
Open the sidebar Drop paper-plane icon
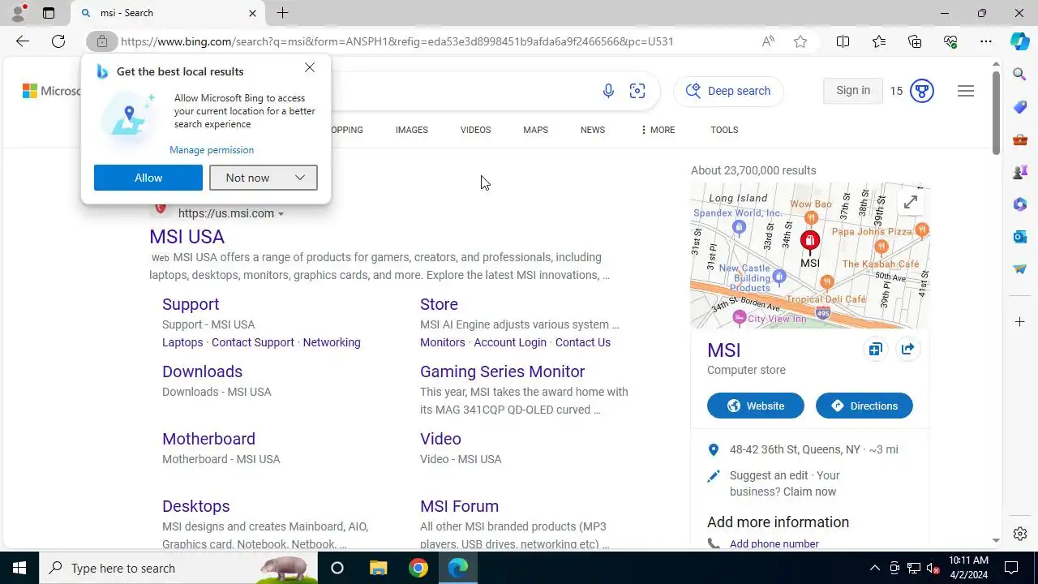tap(1020, 269)
